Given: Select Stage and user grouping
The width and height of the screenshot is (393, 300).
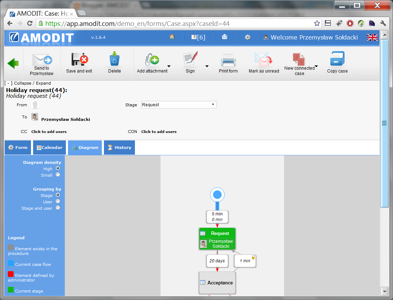Looking at the screenshot, I should coord(57,208).
